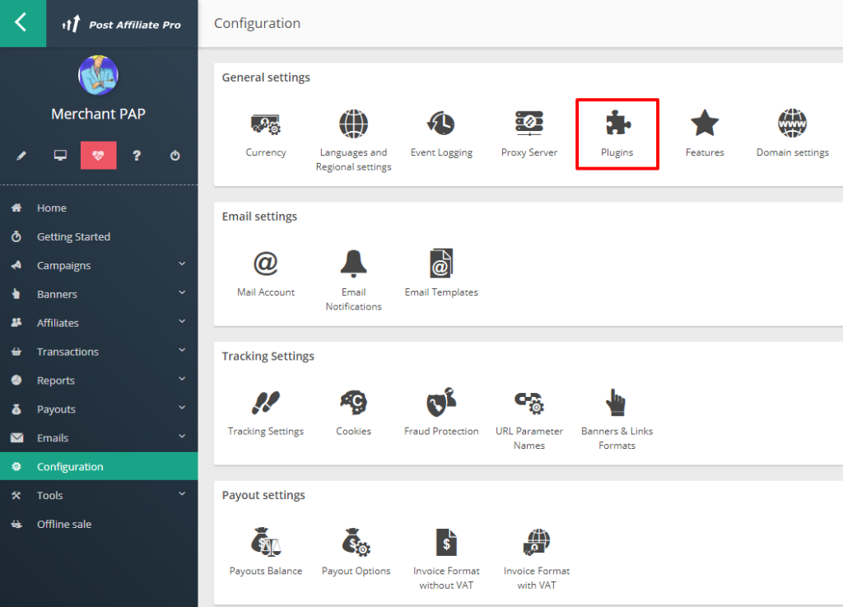This screenshot has width=843, height=607.
Task: Expand the Tools menu chevron
Action: 182,494
